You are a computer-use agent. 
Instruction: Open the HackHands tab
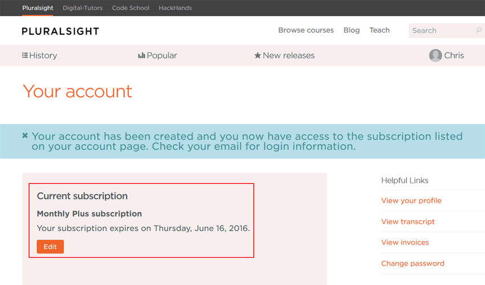tap(175, 8)
